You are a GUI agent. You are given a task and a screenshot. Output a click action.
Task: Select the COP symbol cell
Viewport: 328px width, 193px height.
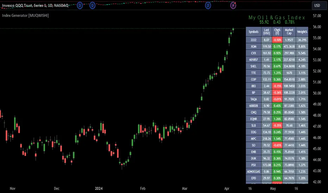pyautogui.click(x=253, y=79)
